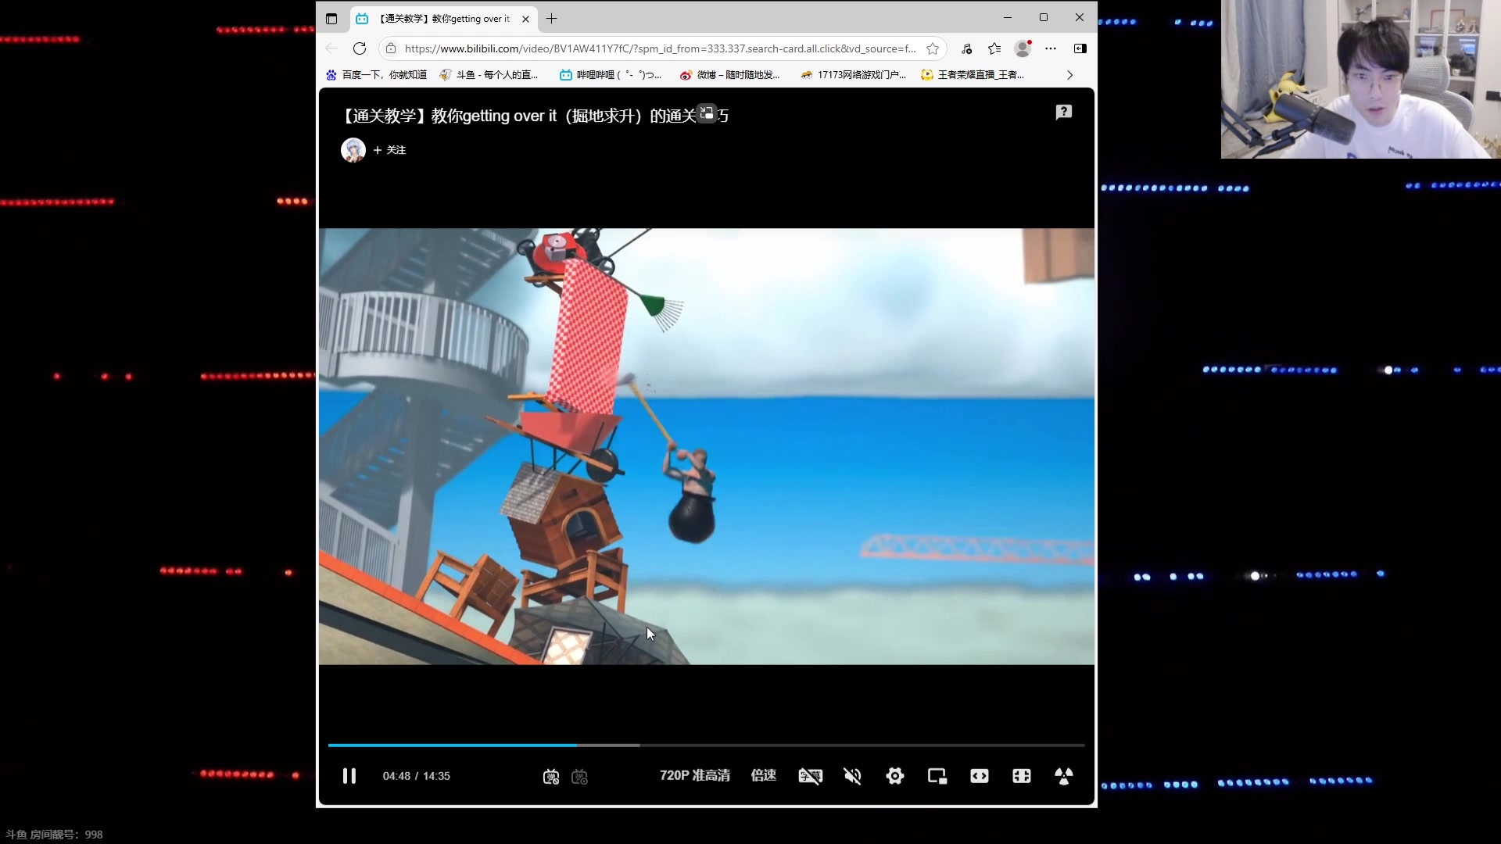
Task: Toggle the browser sidebar icon
Action: (x=1080, y=48)
